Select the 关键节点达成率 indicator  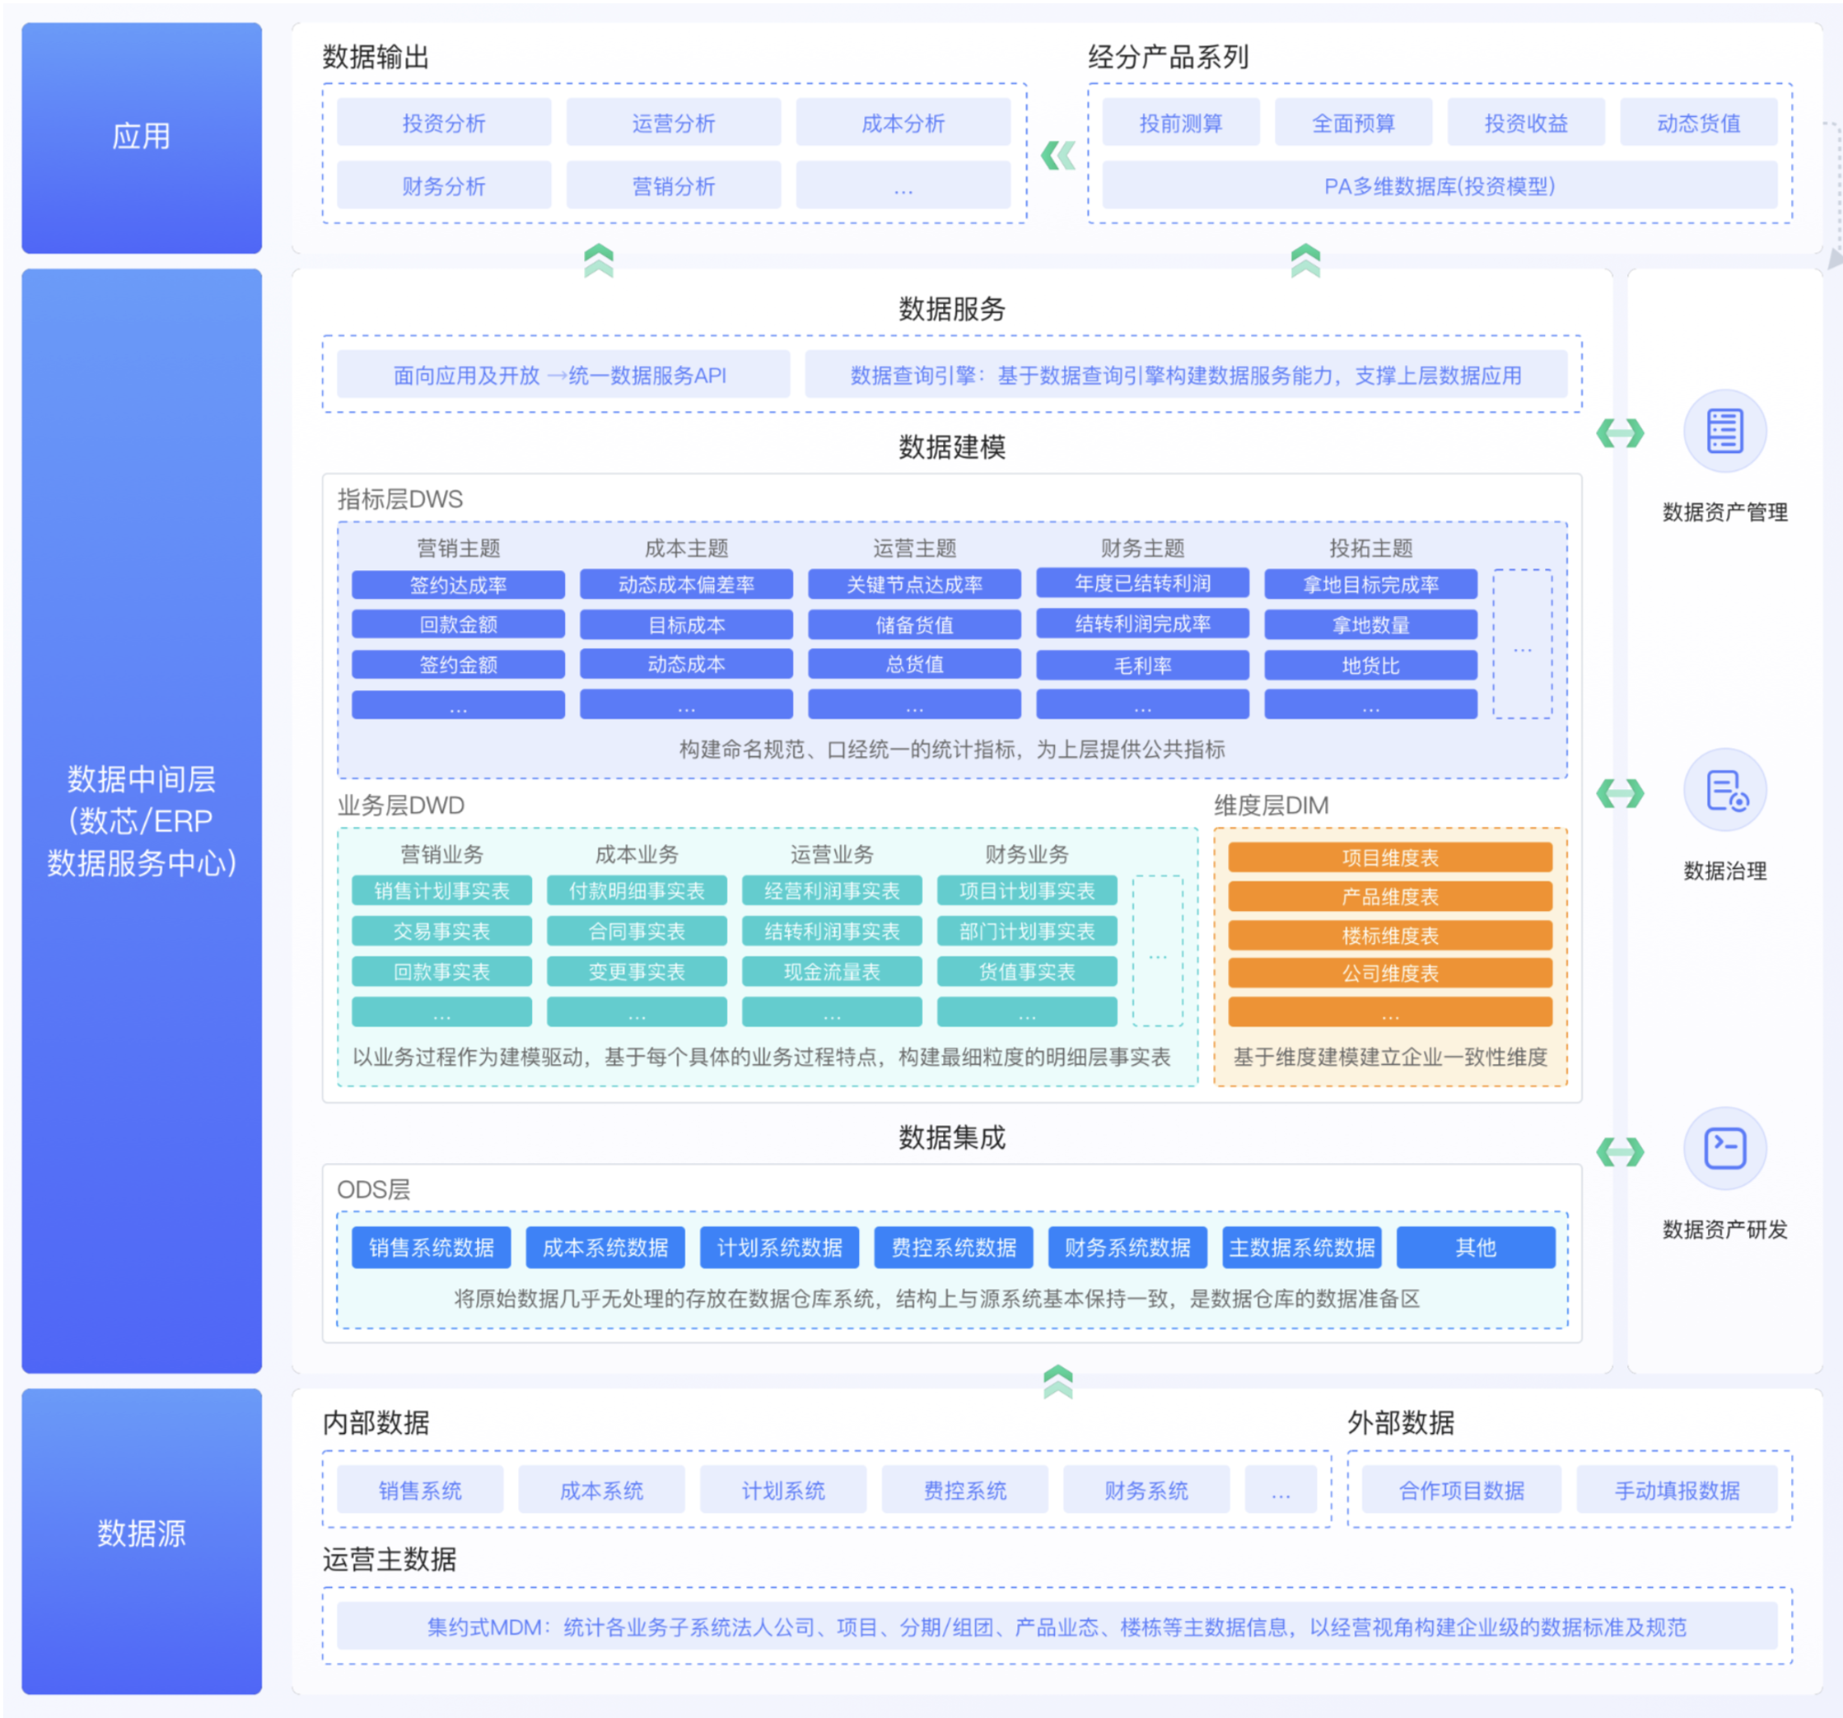coord(915,584)
